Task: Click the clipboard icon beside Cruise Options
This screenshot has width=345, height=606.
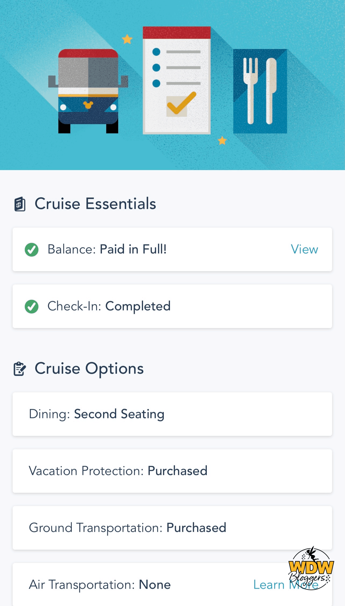Action: coord(20,369)
